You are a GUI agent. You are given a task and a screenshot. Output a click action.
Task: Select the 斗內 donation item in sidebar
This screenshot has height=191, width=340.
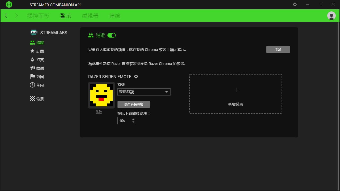pyautogui.click(x=37, y=85)
